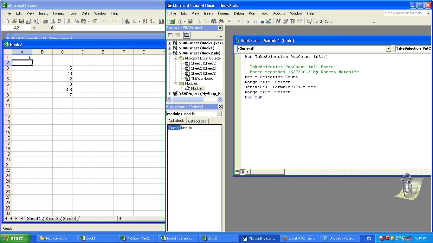This screenshot has height=243, width=433.
Task: Click the Format Painter brush in Excel
Action: (94, 21)
